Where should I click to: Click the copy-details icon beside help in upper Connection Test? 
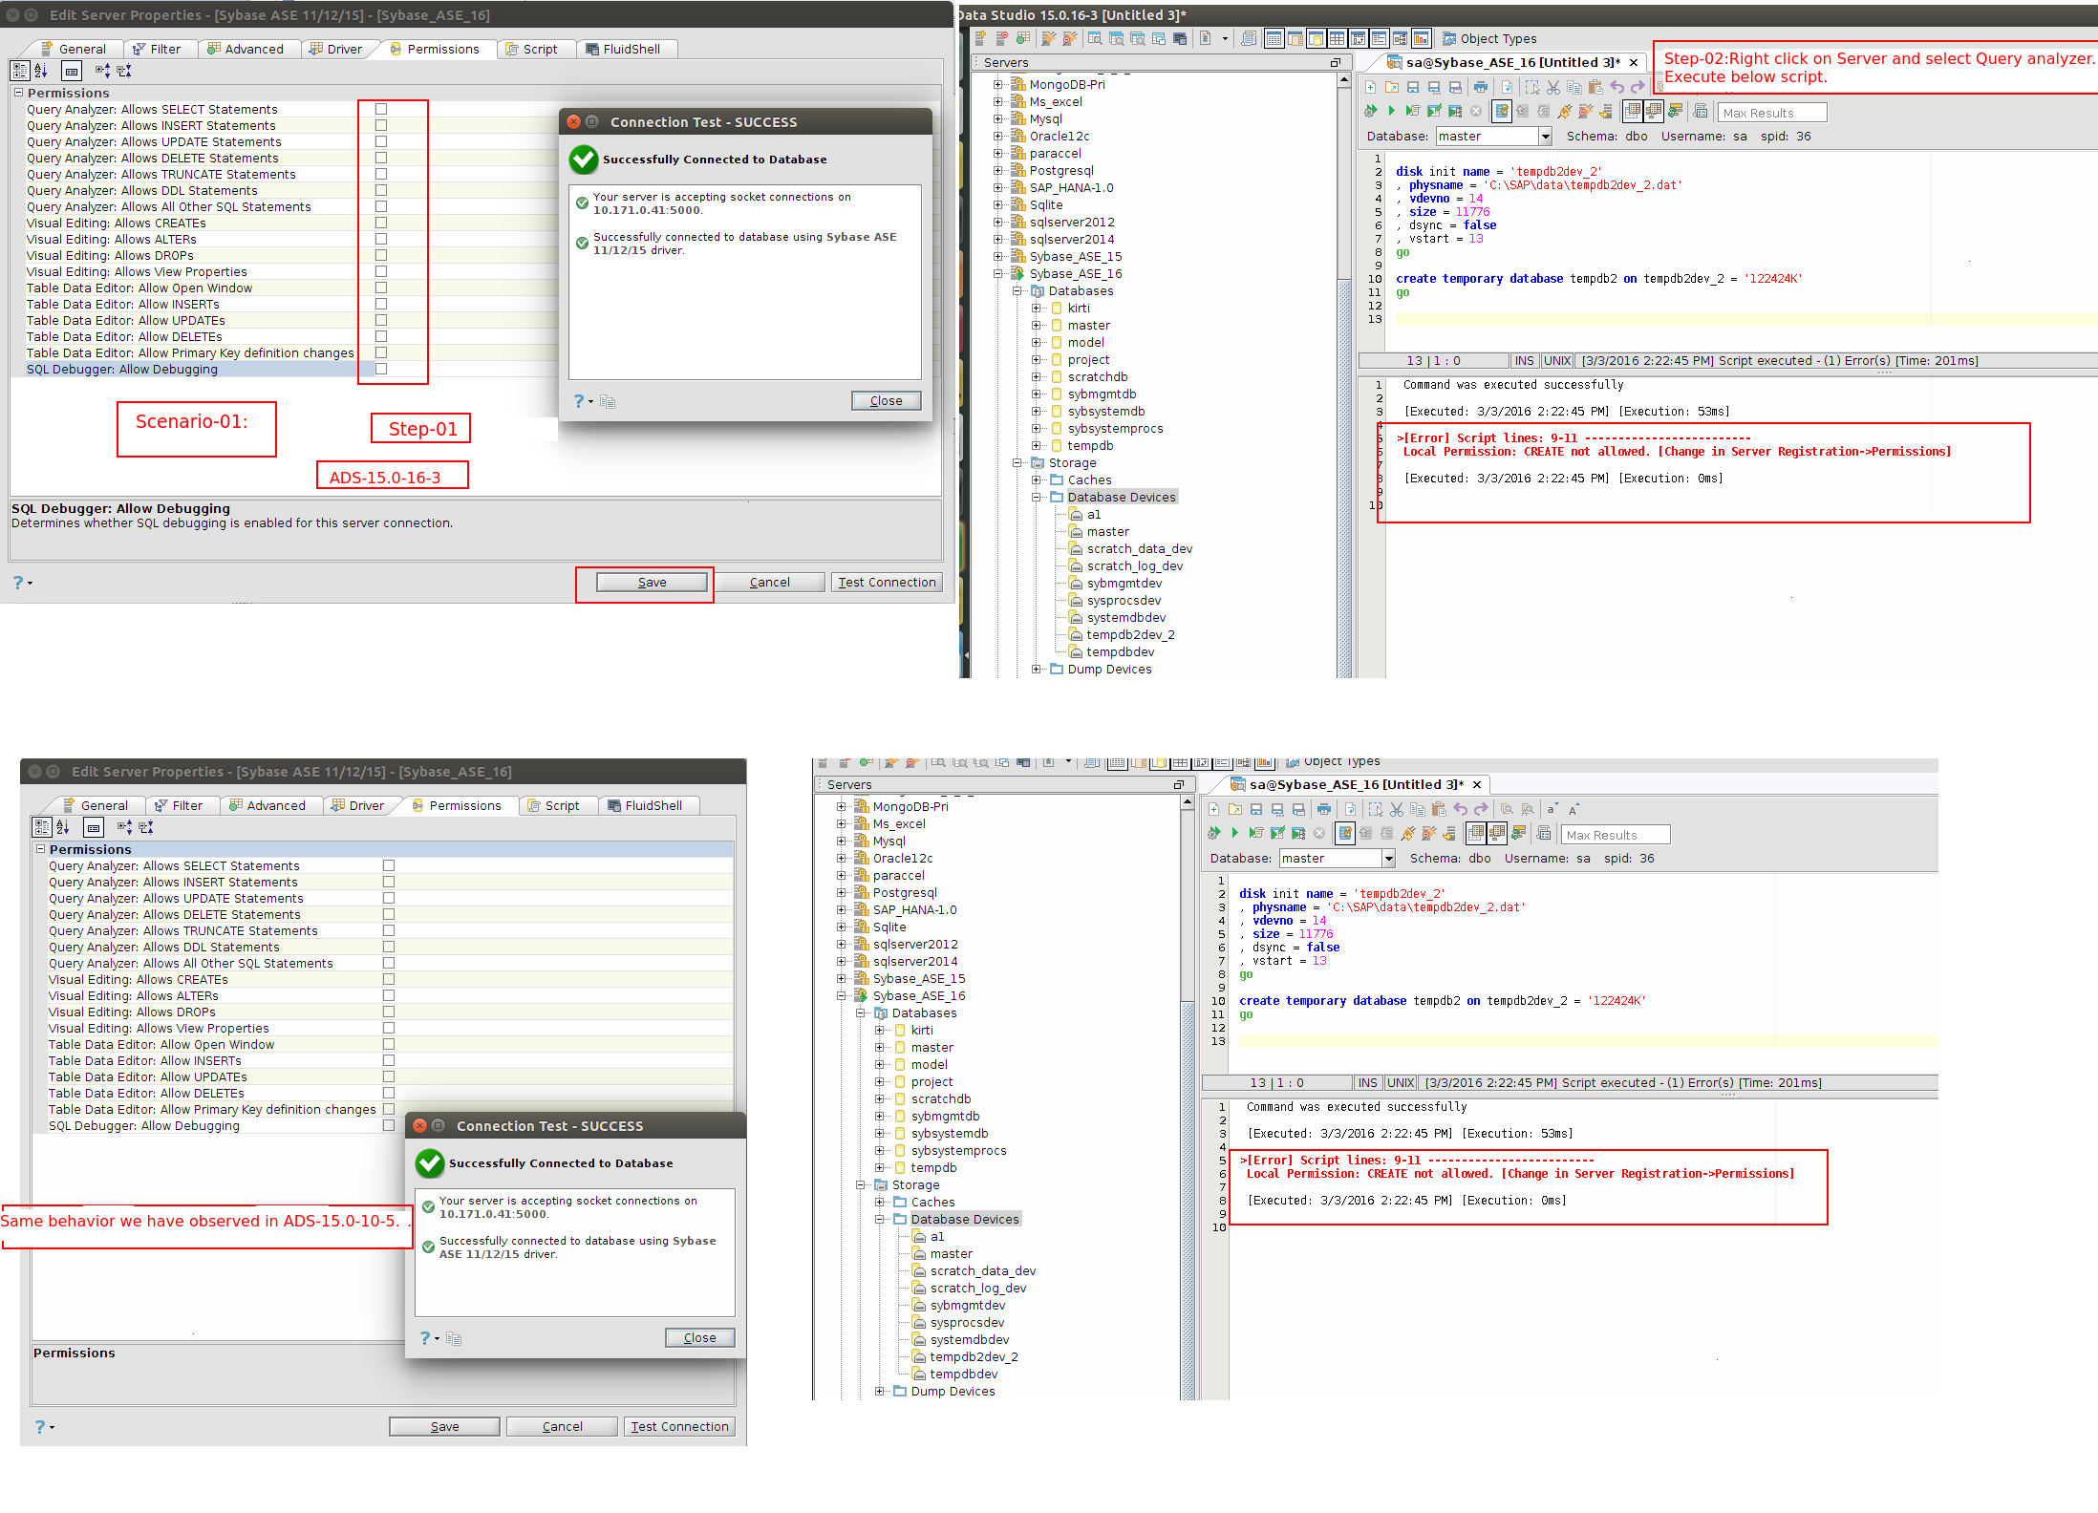coord(608,402)
